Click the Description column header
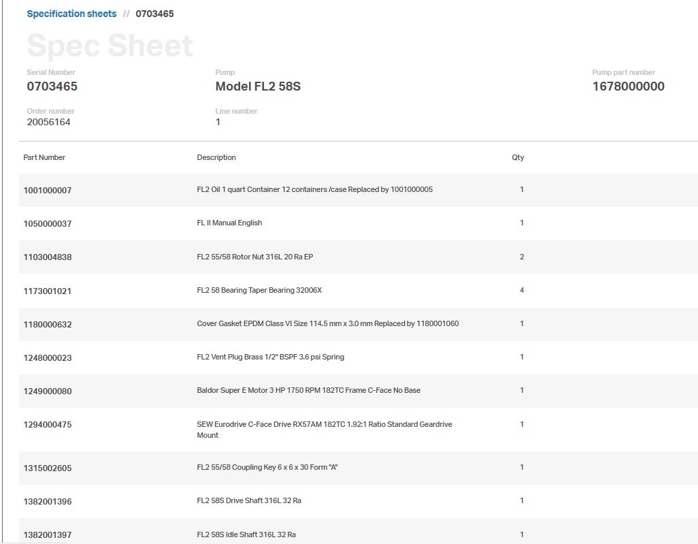698x544 pixels. pos(216,157)
